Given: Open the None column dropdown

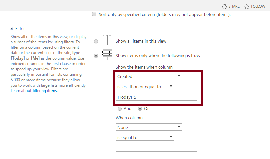Looking at the screenshot, I should pyautogui.click(x=149, y=127).
